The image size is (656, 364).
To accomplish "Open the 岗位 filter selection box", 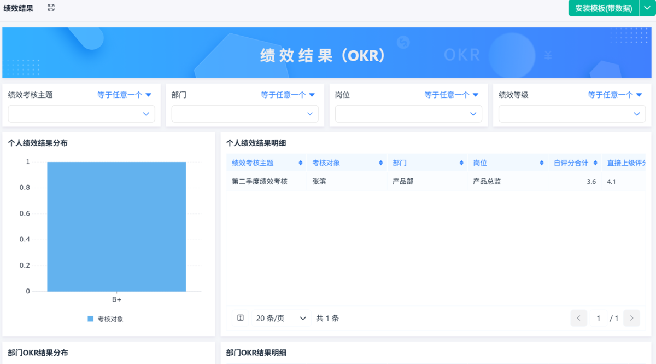I will (x=407, y=114).
